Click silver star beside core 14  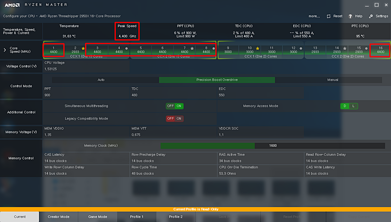(x=345, y=48)
